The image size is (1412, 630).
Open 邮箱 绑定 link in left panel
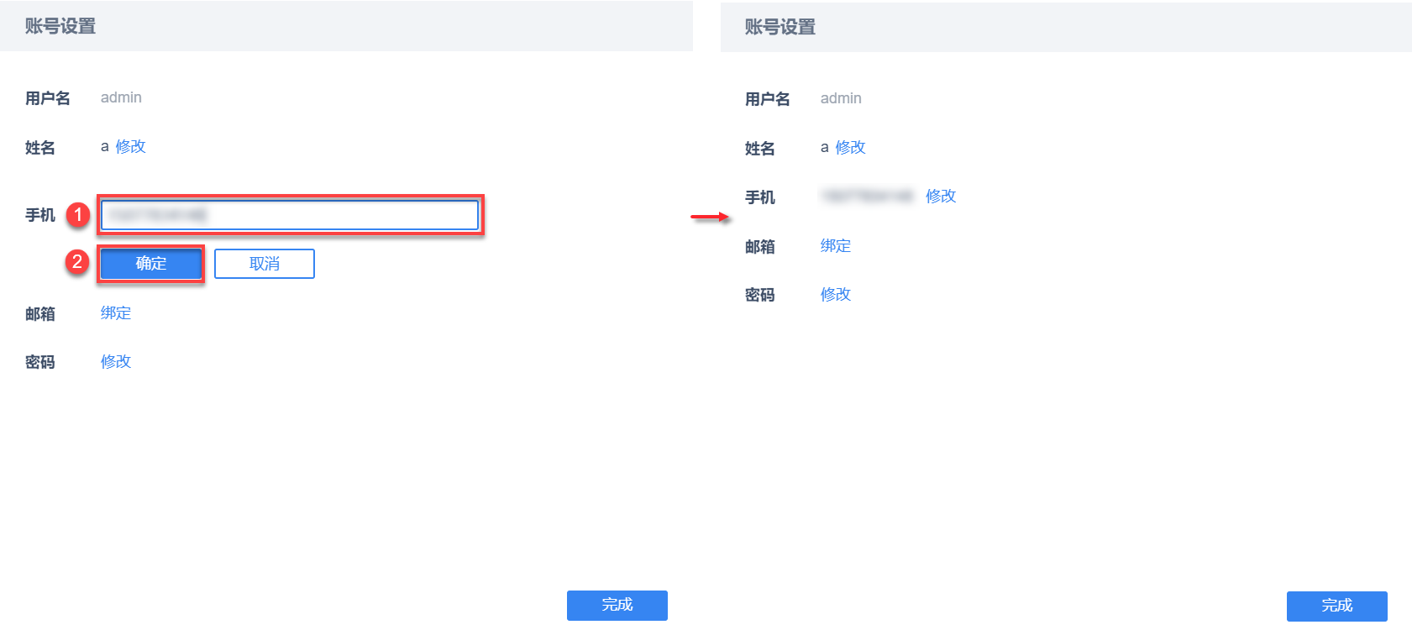pyautogui.click(x=116, y=313)
